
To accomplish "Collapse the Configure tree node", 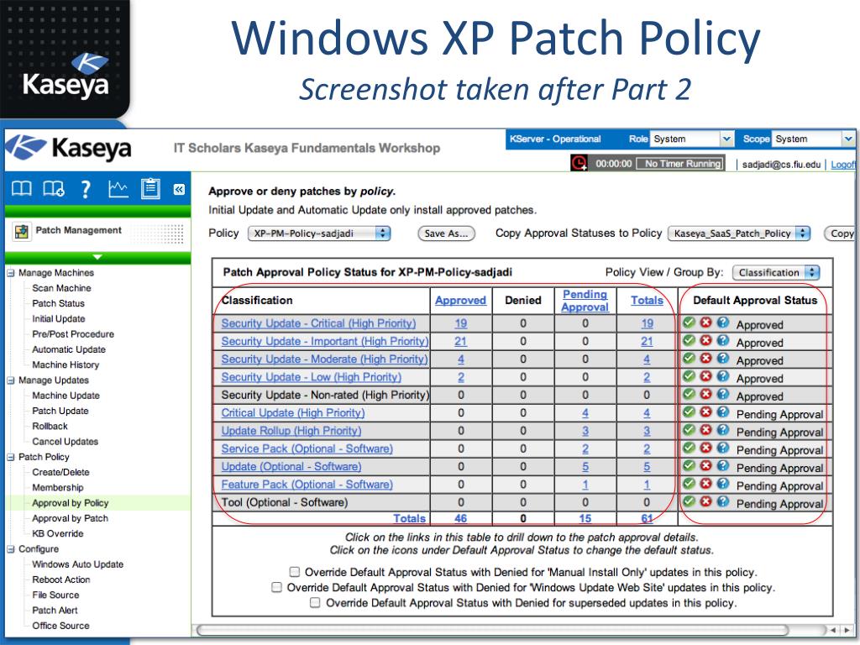I will tap(10, 549).
